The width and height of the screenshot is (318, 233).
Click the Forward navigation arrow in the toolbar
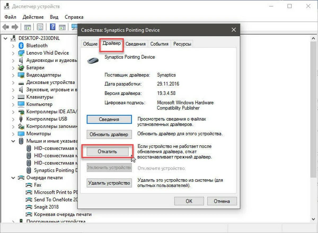click(15, 27)
